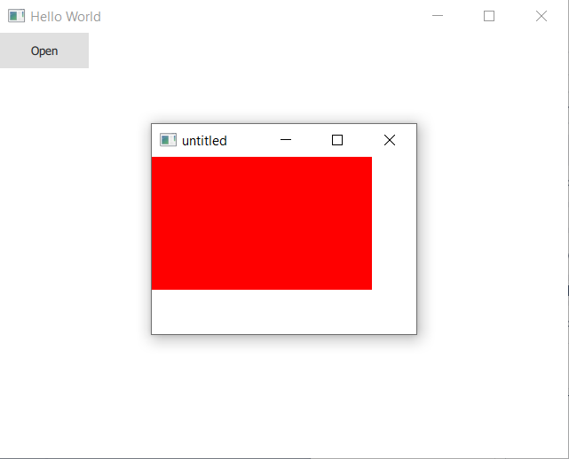Maximize the untitled window
Screen dimensions: 569x459
point(337,140)
